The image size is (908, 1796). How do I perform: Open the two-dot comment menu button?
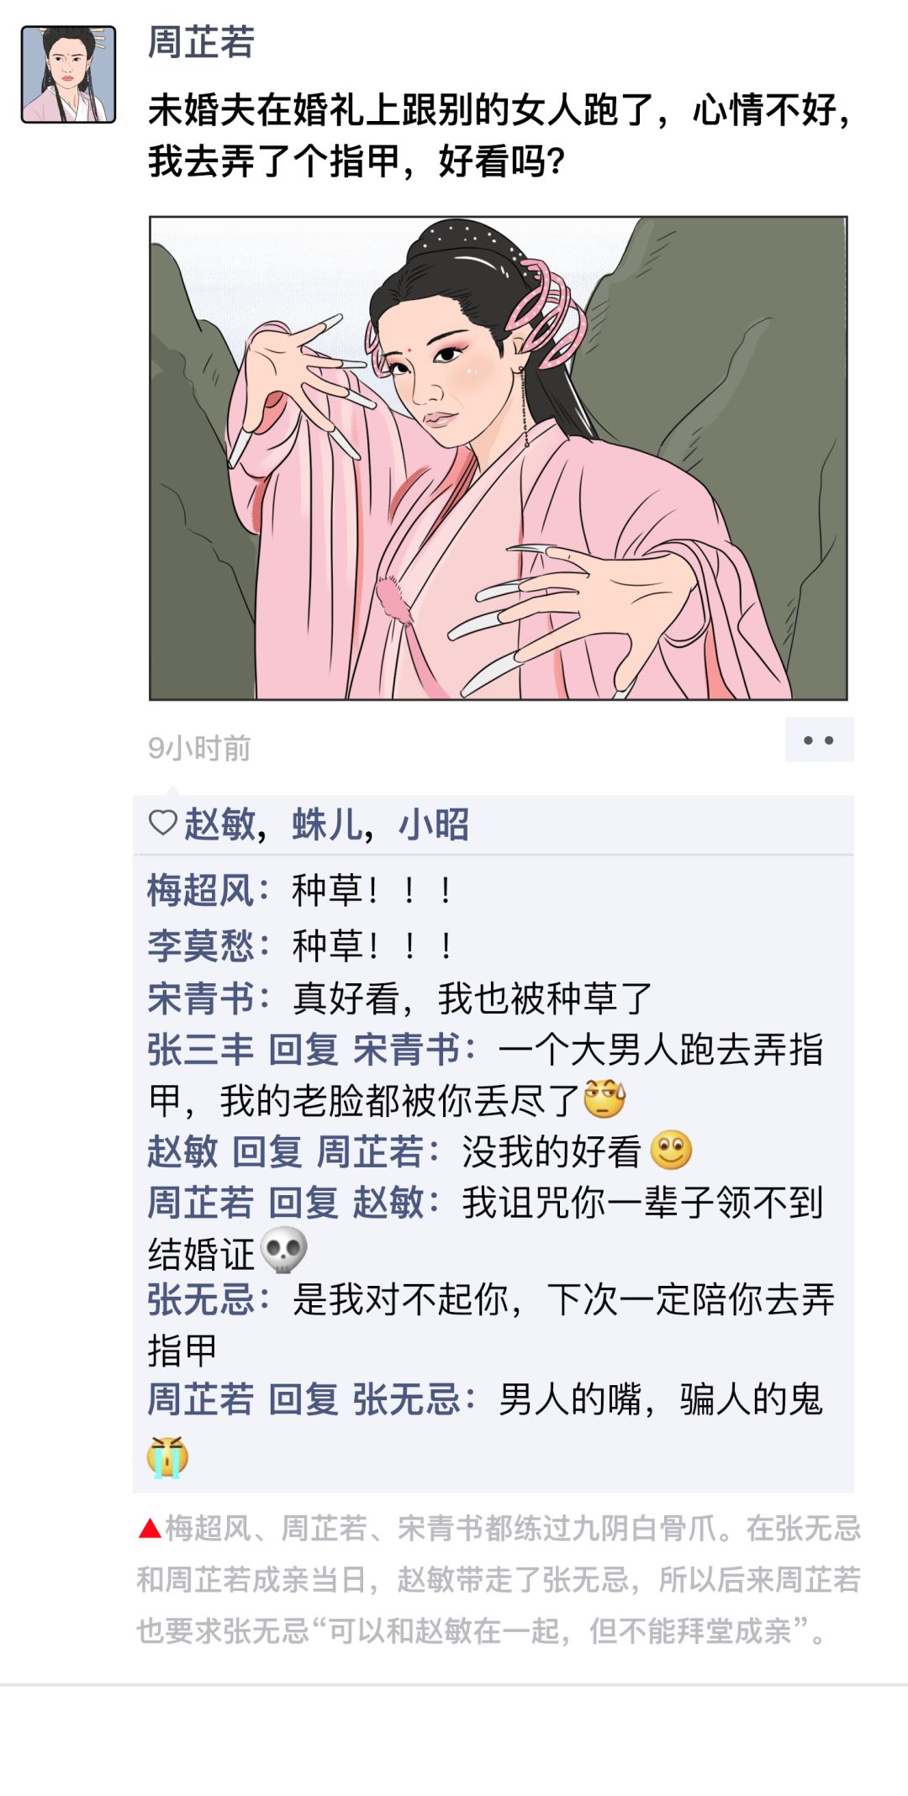(819, 740)
